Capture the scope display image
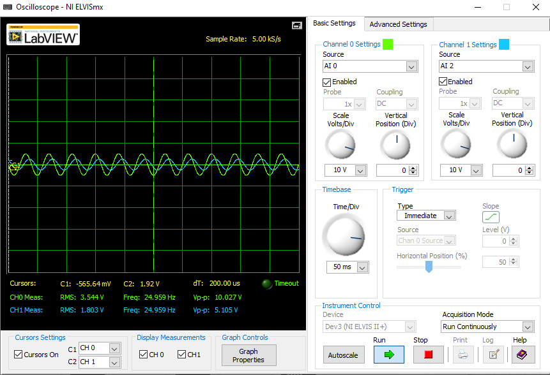Image resolution: width=550 pixels, height=375 pixels. pos(296,26)
